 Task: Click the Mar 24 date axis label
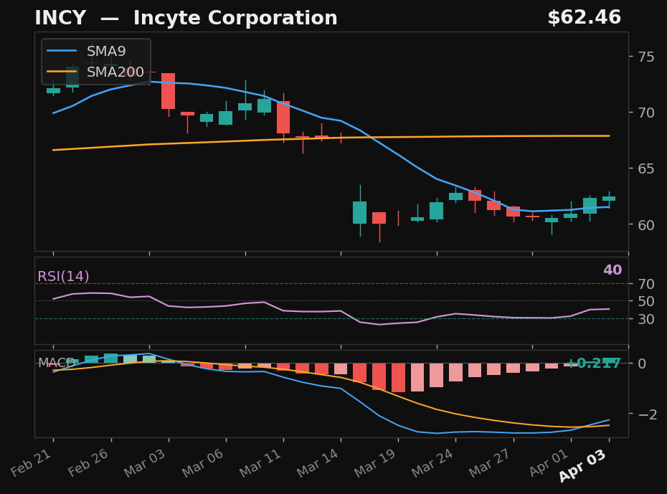(432, 463)
